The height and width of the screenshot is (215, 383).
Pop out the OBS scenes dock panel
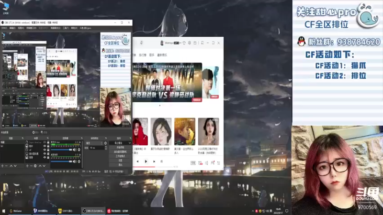pyautogui.click(x=23, y=138)
